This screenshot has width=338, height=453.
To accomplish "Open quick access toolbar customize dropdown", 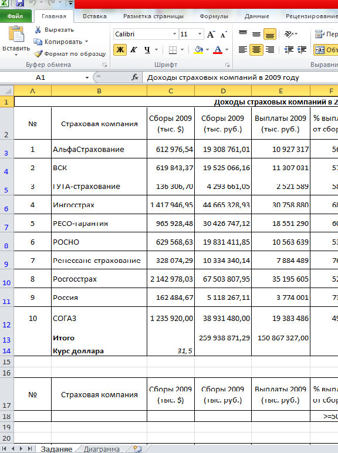I will click(x=71, y=3).
